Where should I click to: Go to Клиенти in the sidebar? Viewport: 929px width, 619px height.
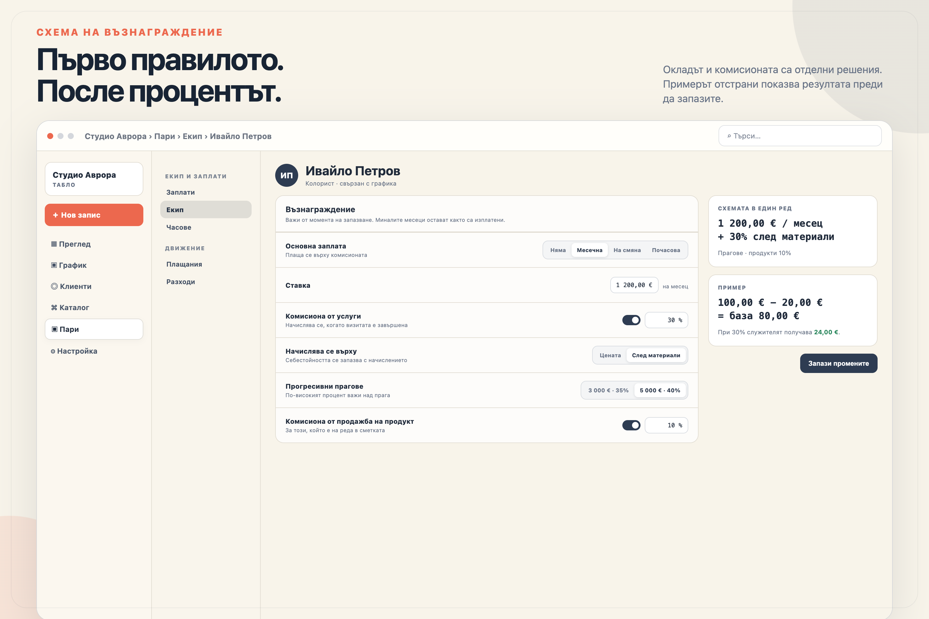(x=94, y=287)
